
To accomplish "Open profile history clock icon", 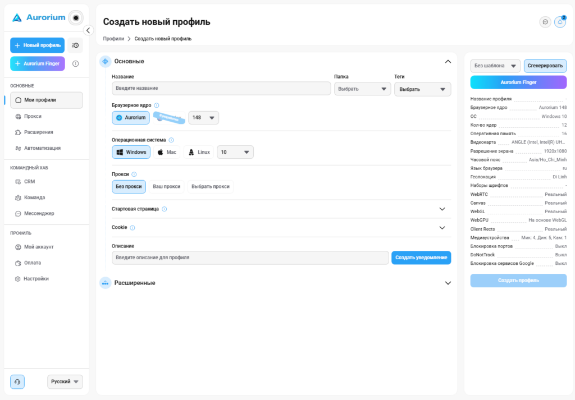I will tap(75, 45).
